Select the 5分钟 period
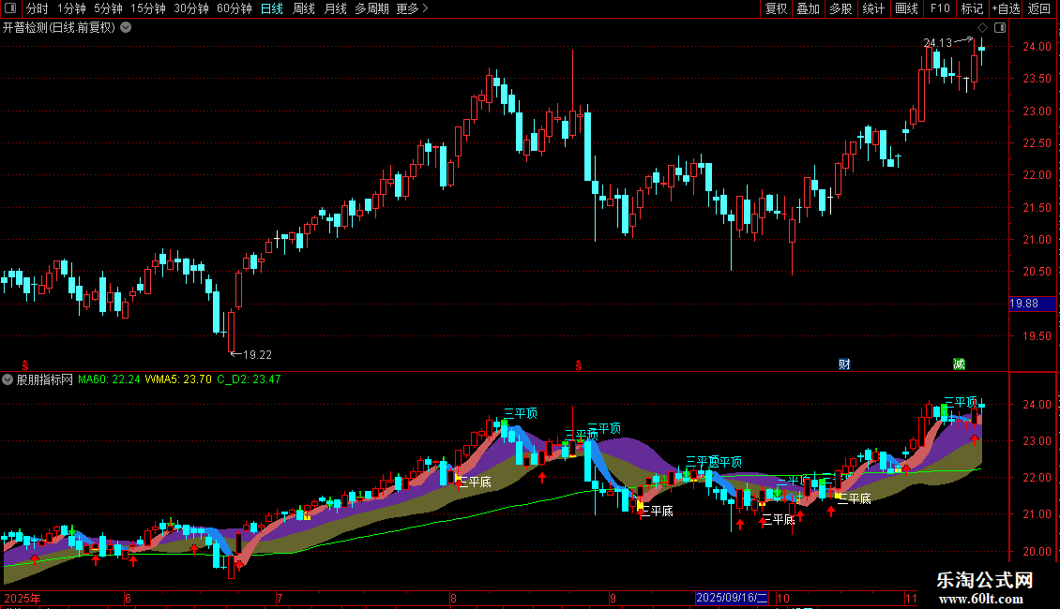 pos(108,8)
